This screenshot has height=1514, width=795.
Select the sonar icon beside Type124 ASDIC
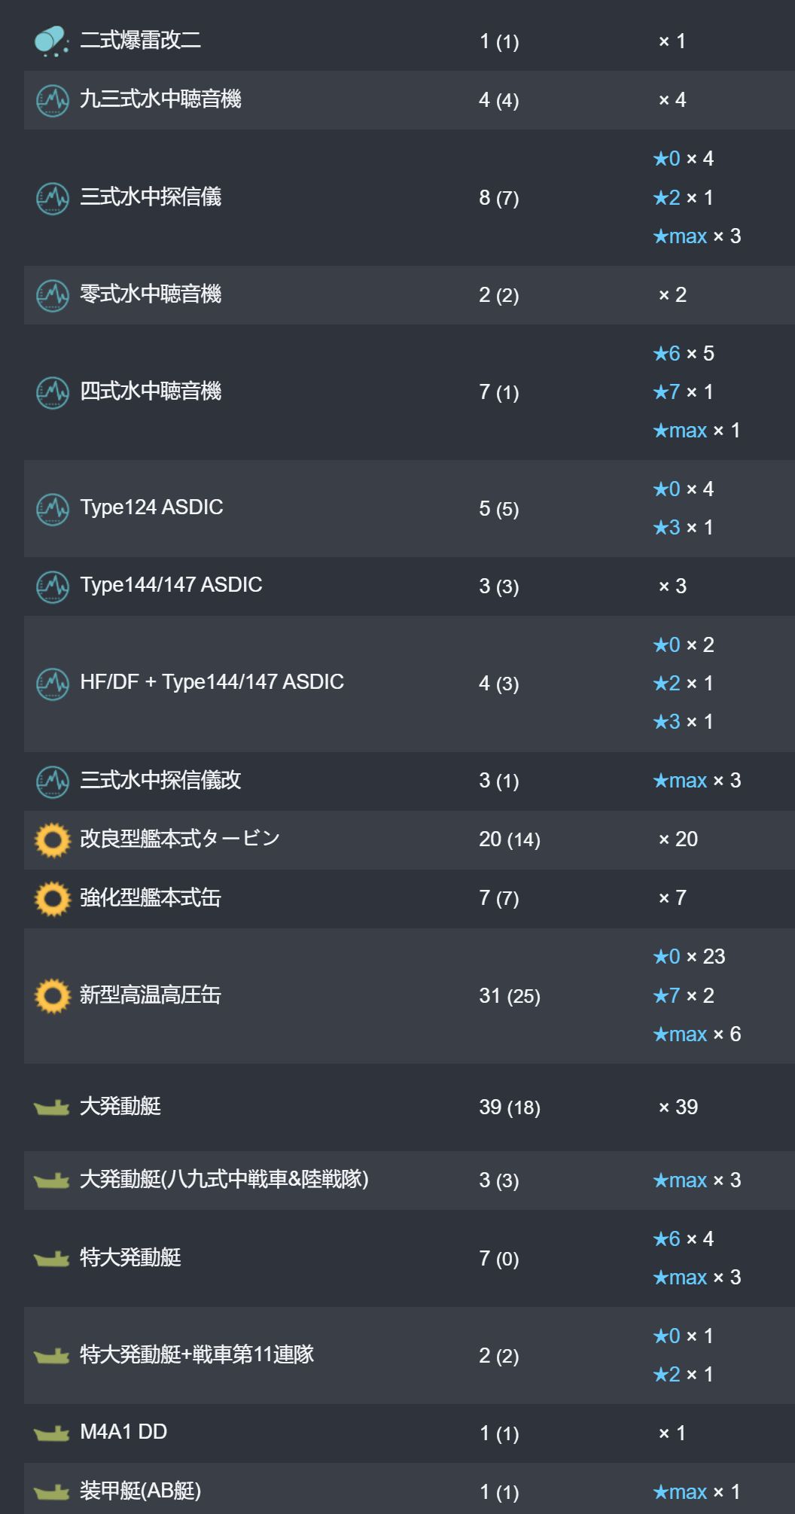[x=53, y=509]
